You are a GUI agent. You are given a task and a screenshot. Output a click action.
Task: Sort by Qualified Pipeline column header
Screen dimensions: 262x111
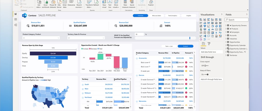pyautogui.click(x=120, y=79)
